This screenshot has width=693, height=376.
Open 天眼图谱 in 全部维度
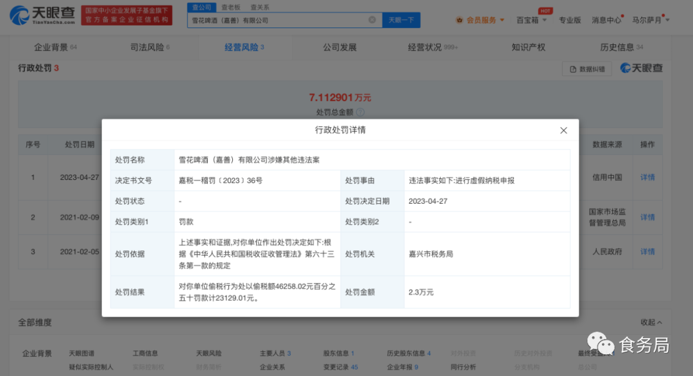click(81, 353)
